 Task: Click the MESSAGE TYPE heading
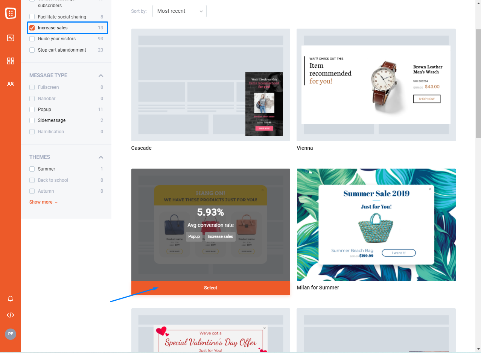(x=49, y=75)
